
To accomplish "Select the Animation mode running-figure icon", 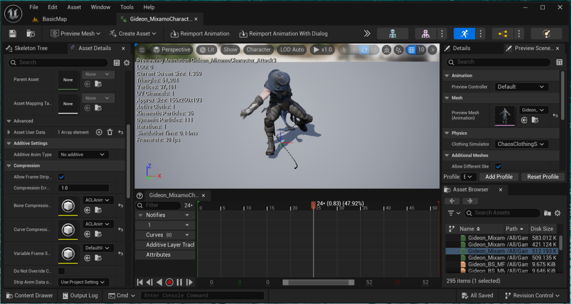I will tap(464, 33).
